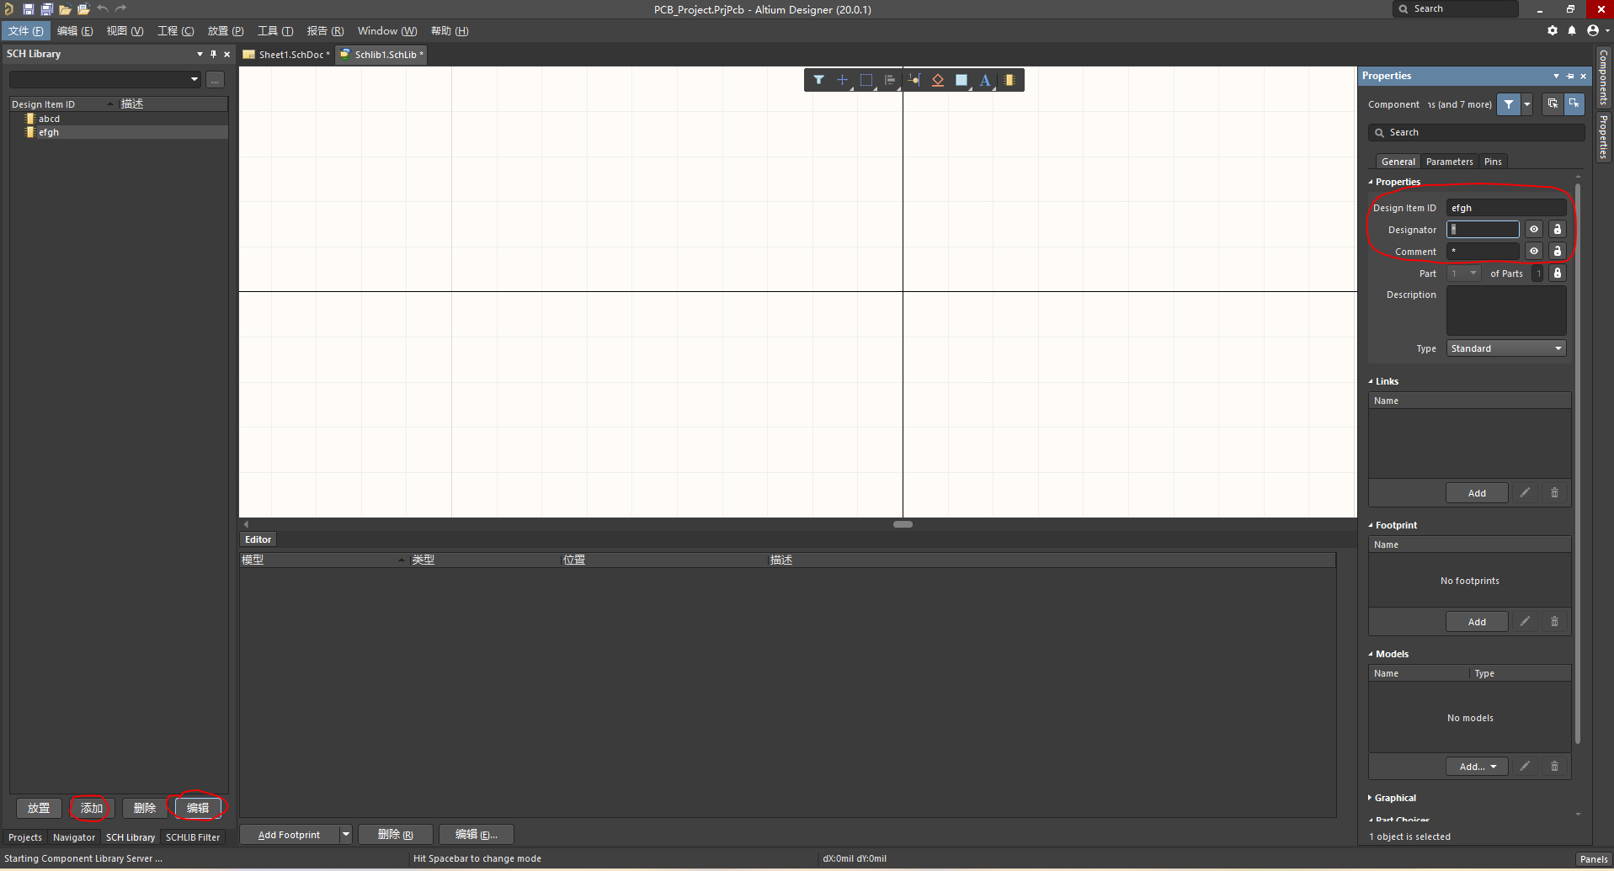Edit footprint with the pencil icon
This screenshot has width=1614, height=871.
1525,622
